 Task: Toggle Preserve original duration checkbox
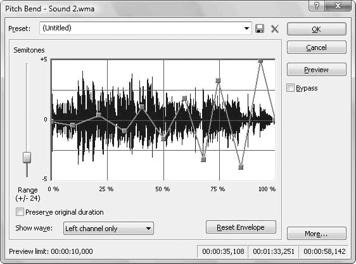click(x=20, y=212)
